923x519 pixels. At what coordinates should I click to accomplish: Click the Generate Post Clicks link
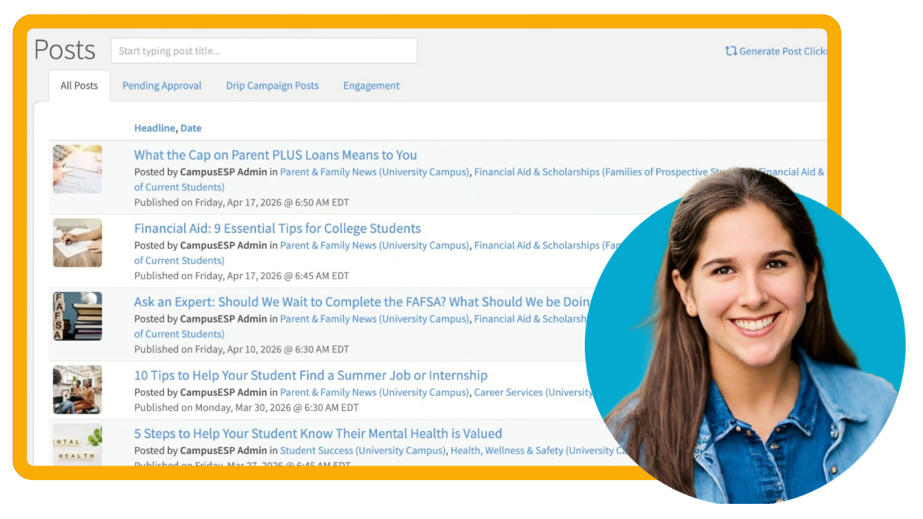click(776, 51)
